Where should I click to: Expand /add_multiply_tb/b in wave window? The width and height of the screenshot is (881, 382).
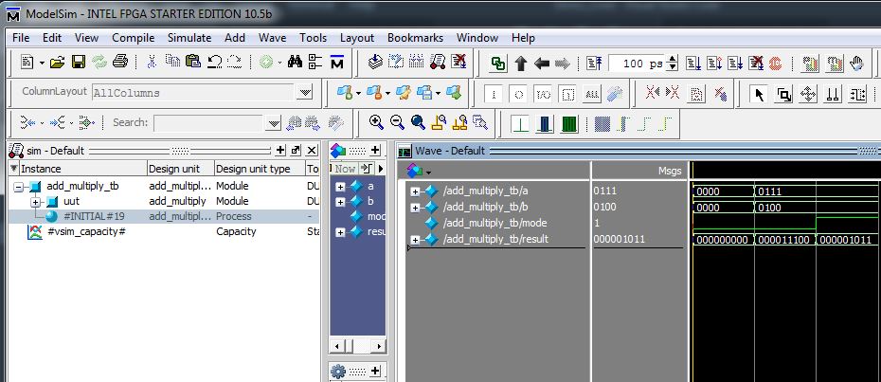(415, 208)
